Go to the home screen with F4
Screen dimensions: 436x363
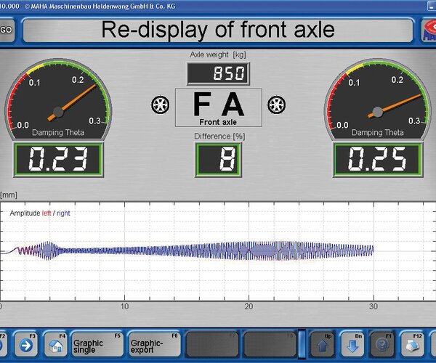[x=55, y=343]
